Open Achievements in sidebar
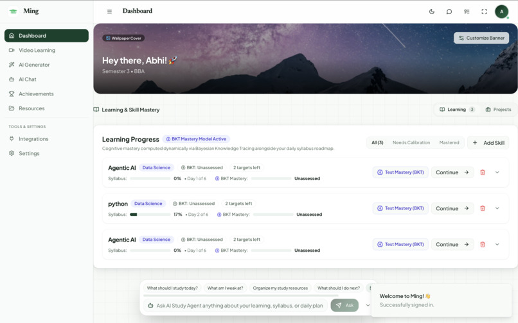This screenshot has height=323, width=518. coord(46,94)
